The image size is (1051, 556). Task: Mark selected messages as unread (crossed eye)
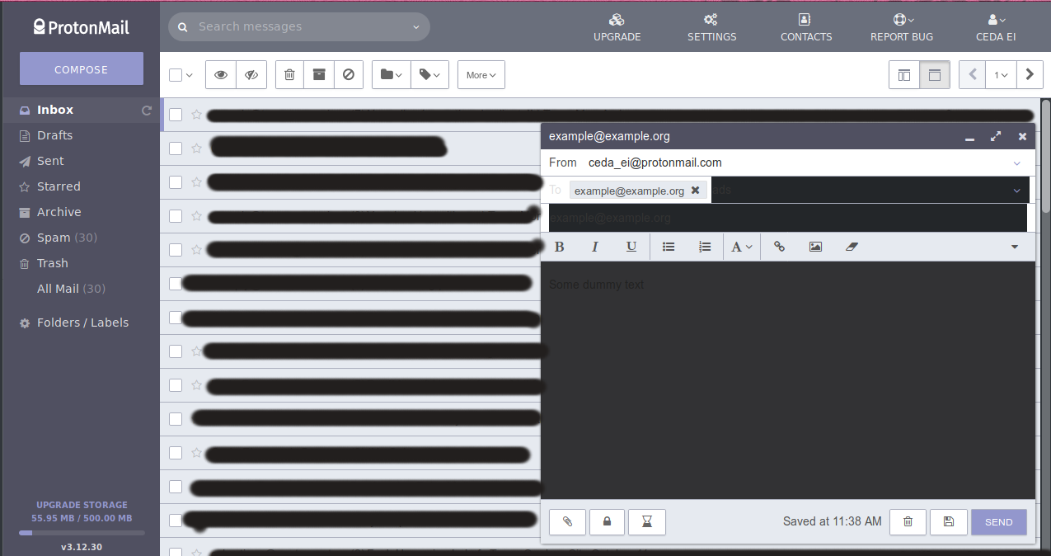pyautogui.click(x=251, y=75)
